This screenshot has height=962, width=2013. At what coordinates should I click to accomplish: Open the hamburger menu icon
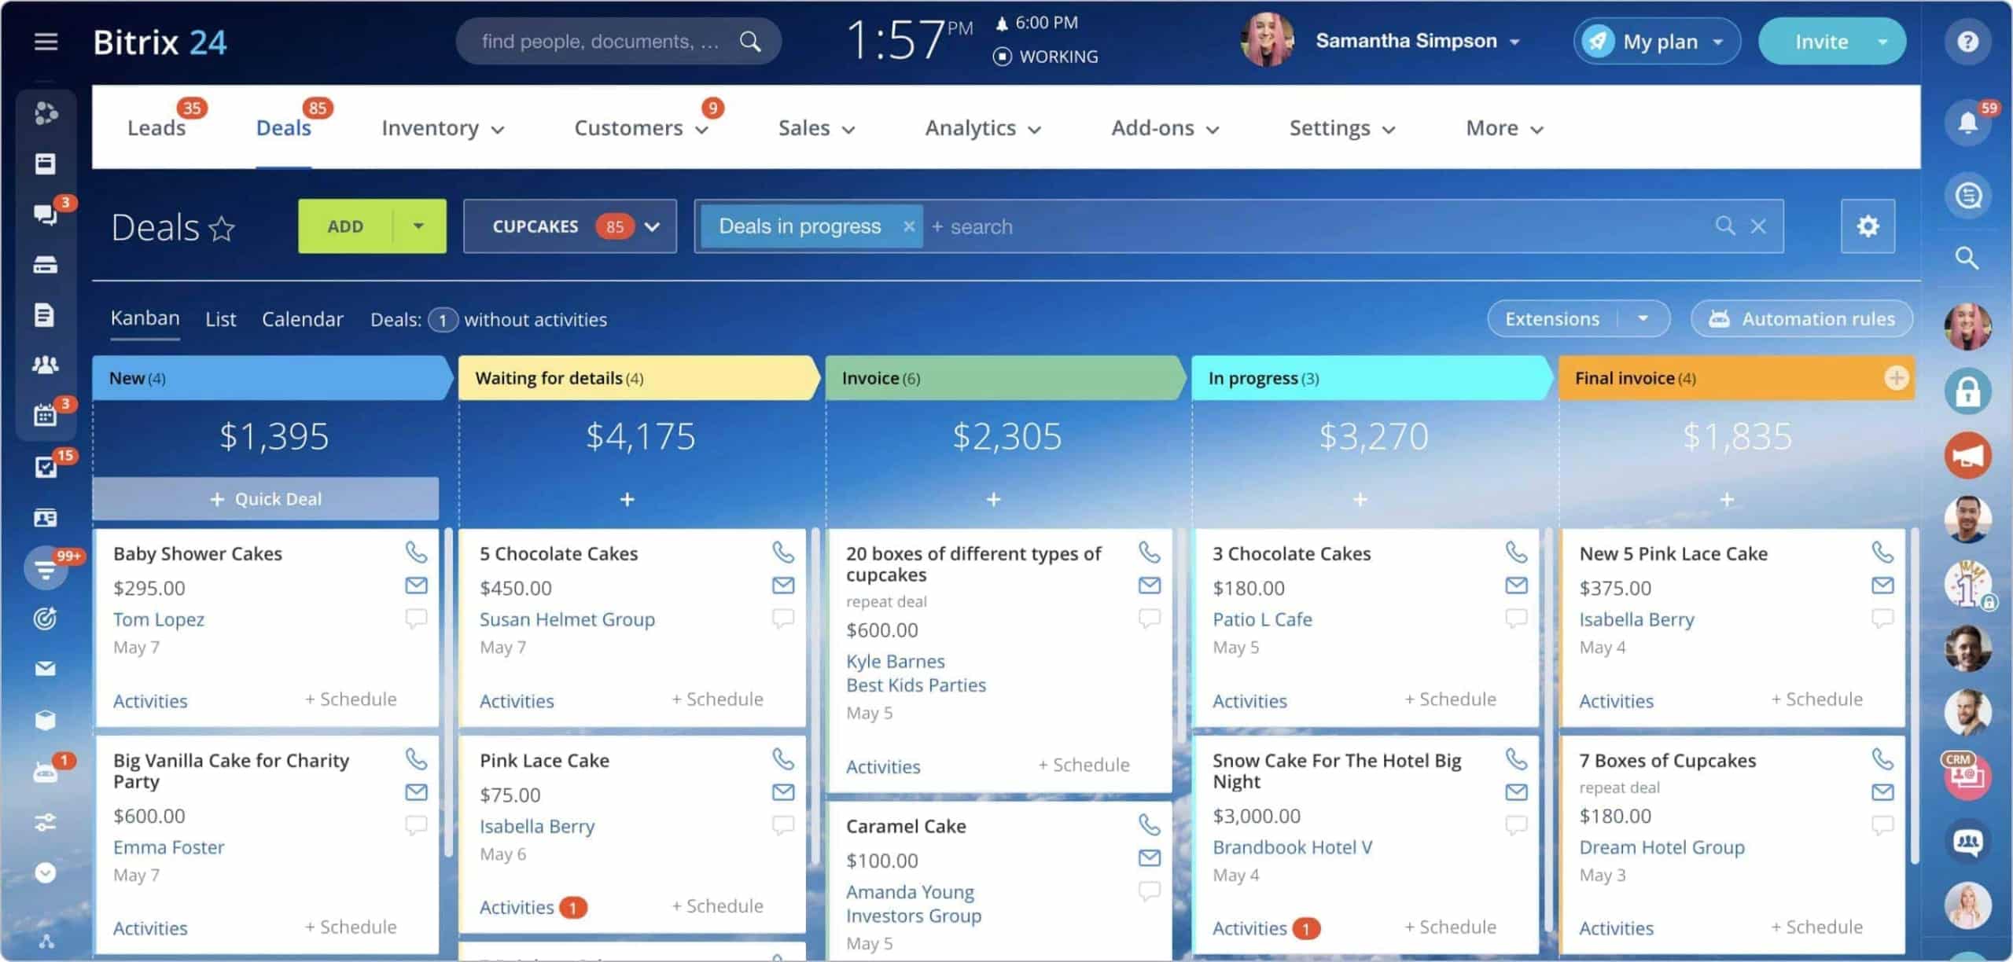tap(46, 41)
